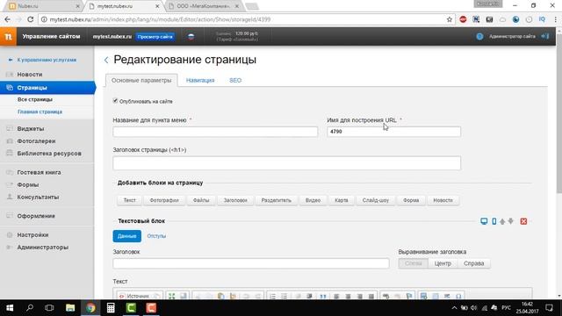Add a Слайд-шоу block
Screen dimensions: 562x316
click(x=376, y=200)
